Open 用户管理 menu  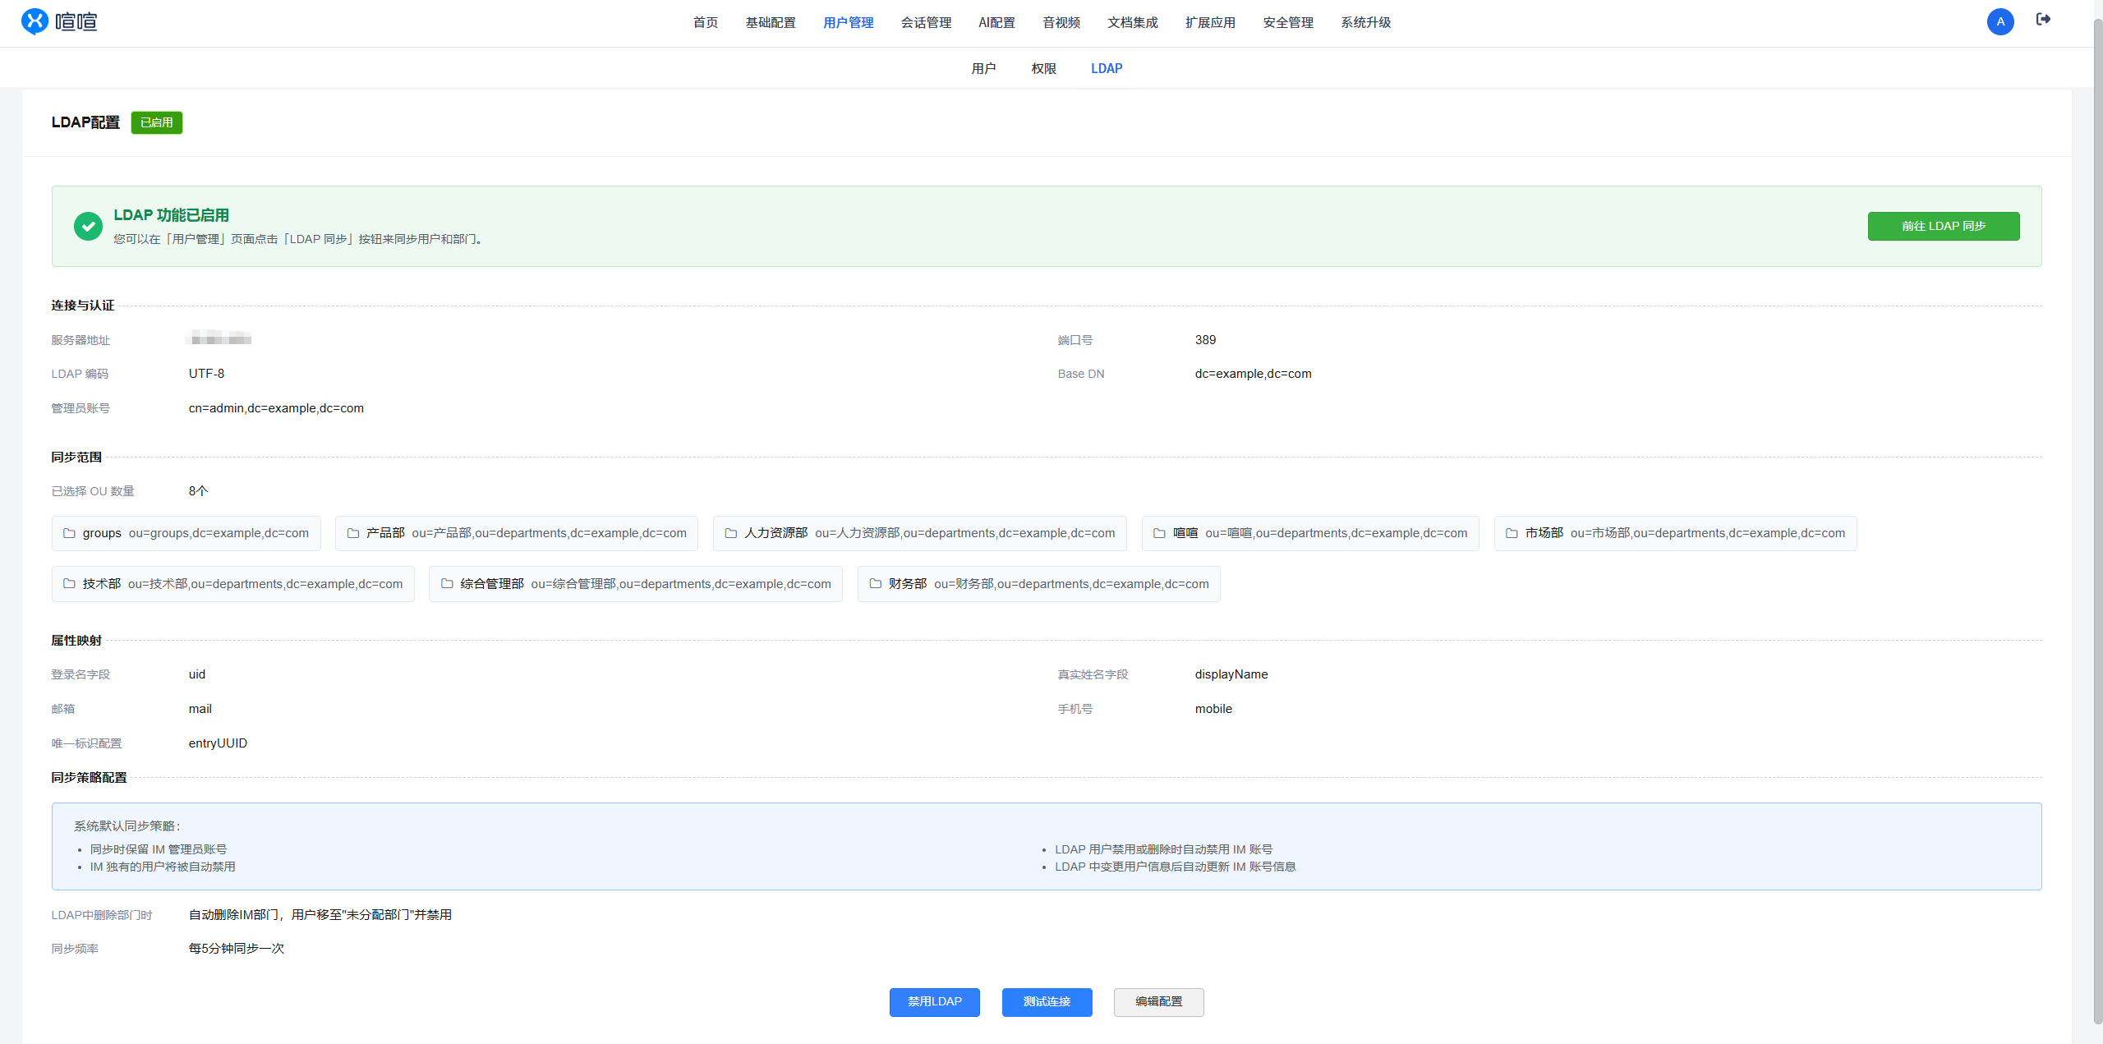click(849, 23)
